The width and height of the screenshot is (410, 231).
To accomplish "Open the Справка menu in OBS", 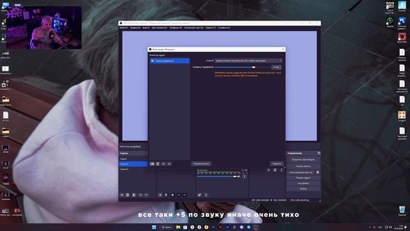I will point(224,28).
